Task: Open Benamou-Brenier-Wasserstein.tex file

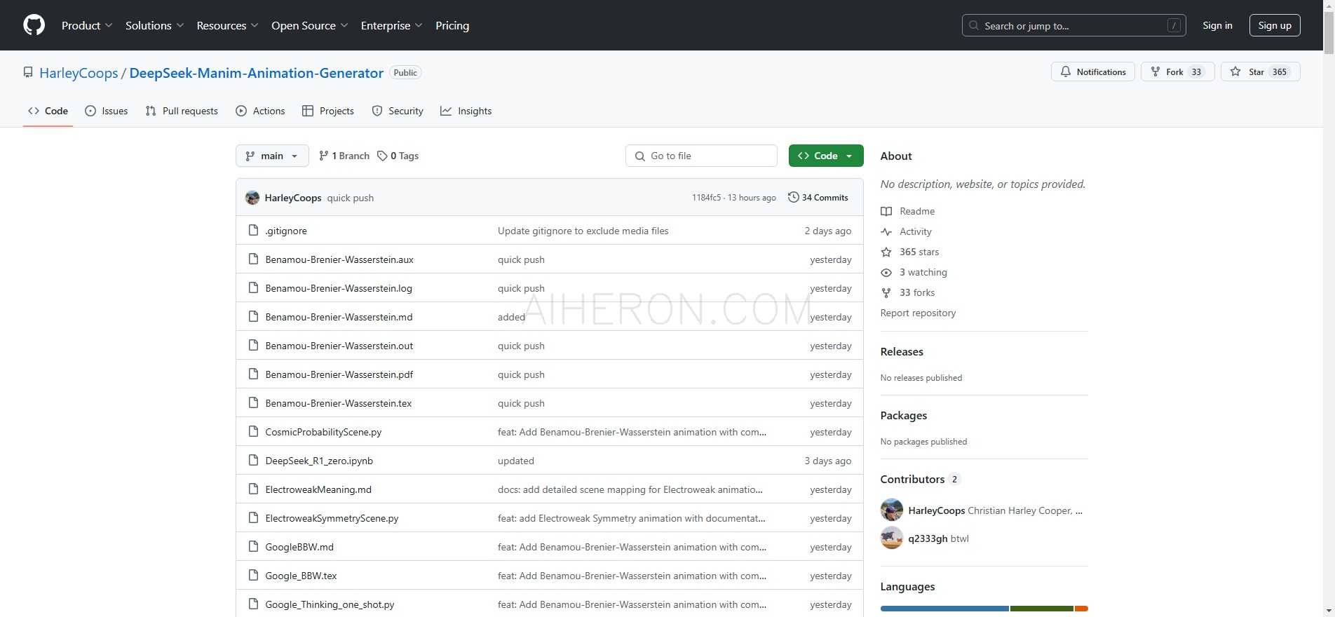Action: [339, 403]
